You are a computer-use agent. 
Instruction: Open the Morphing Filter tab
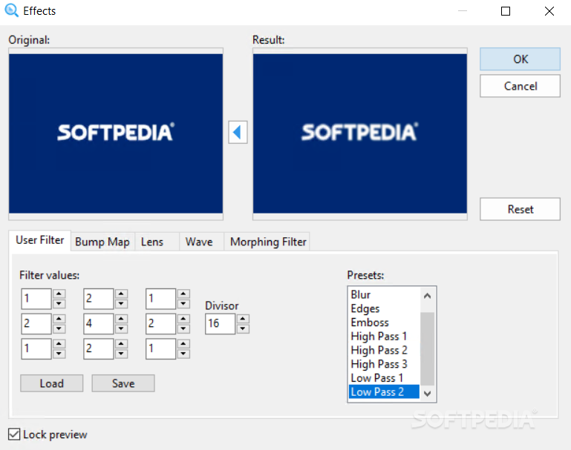(268, 242)
